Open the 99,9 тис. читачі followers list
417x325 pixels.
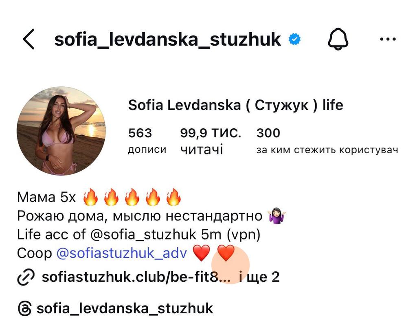coord(211,141)
